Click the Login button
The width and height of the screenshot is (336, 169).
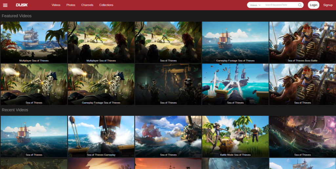click(x=313, y=5)
